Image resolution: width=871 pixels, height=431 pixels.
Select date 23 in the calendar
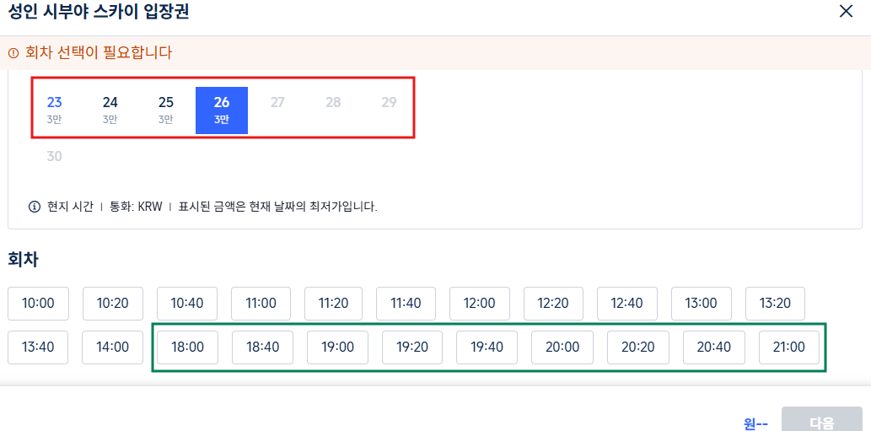point(55,110)
